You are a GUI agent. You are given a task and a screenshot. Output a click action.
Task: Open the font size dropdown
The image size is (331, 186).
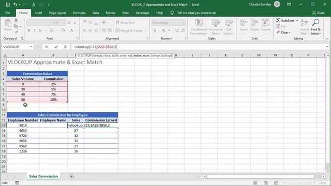click(x=64, y=23)
